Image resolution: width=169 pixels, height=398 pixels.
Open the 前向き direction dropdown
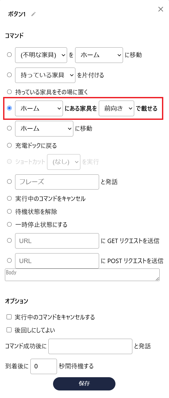[x=116, y=108]
